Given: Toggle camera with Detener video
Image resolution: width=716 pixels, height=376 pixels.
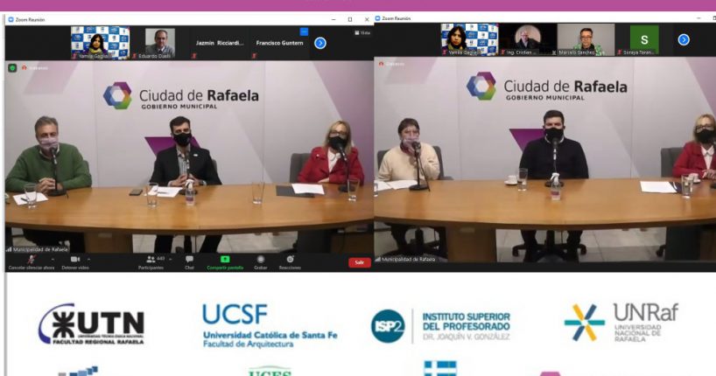Looking at the screenshot, I should [x=74, y=261].
